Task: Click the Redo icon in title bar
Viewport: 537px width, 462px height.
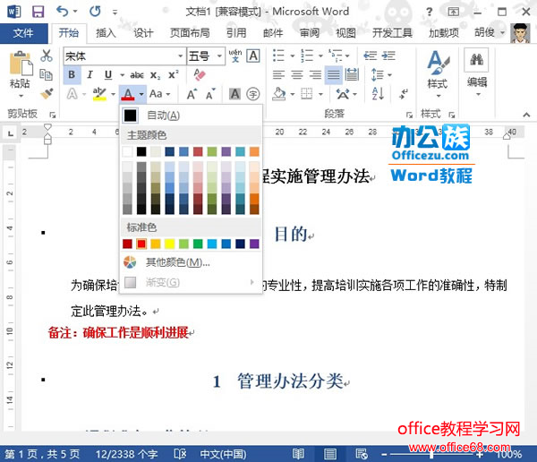Action: coord(95,12)
